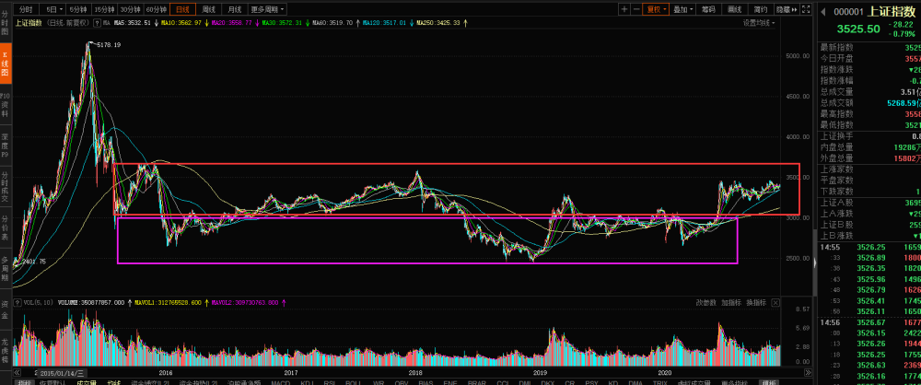Screen dimensions: 921x385
Task: Zoom in the chart with the plus icon
Action: 624,9
